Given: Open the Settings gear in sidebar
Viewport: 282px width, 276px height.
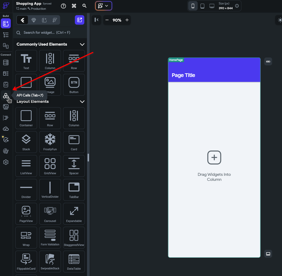Looking at the screenshot, I should 6,162.
